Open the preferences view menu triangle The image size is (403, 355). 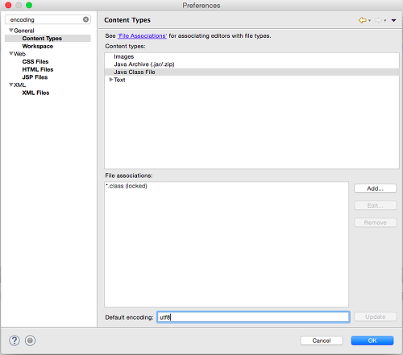coord(393,20)
